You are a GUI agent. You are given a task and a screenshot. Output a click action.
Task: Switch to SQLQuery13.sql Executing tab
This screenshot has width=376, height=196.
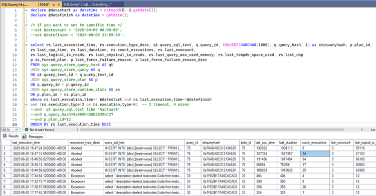[x=93, y=4]
